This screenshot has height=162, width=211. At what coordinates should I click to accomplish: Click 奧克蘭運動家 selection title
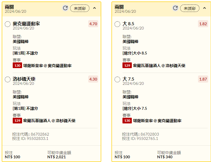coord(26,24)
